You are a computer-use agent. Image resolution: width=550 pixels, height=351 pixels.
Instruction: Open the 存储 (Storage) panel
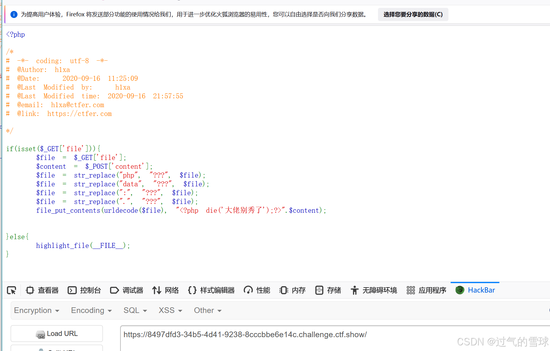tap(328, 290)
